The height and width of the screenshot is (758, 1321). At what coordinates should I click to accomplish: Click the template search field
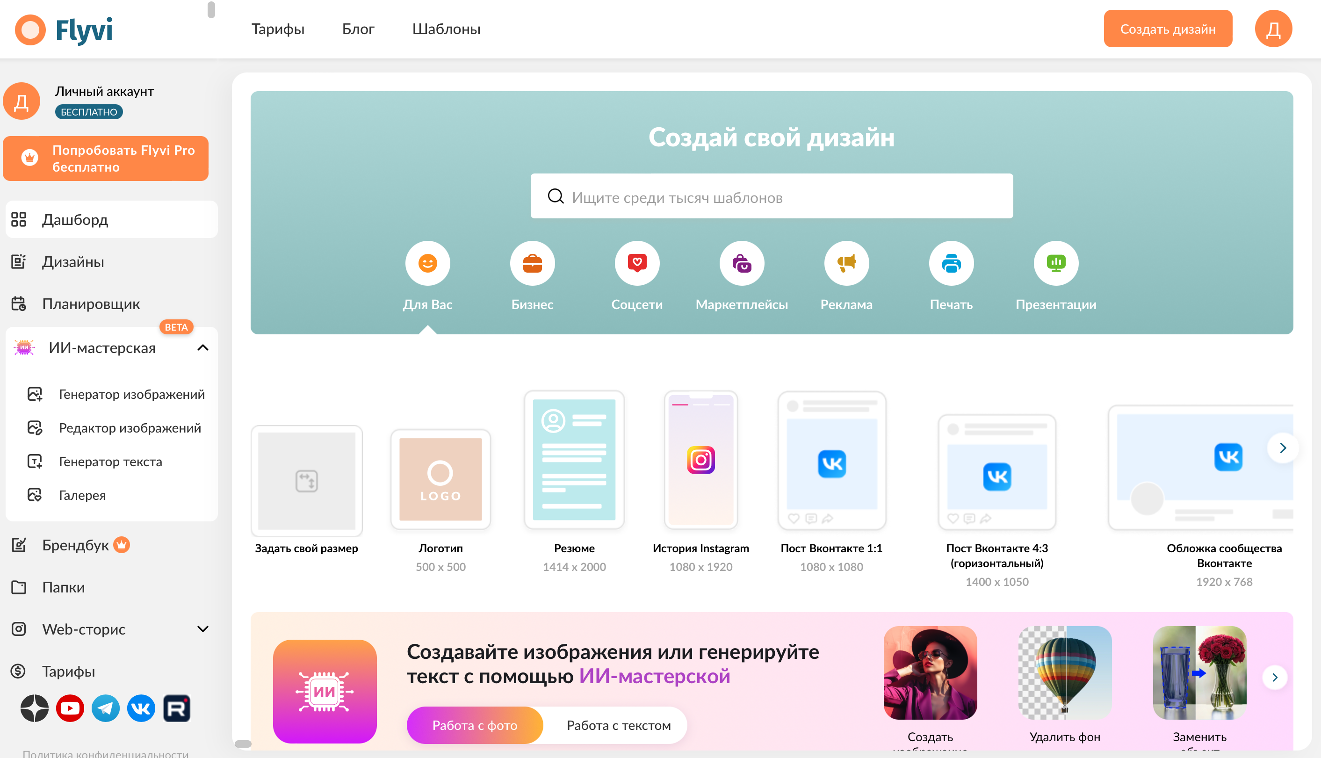click(772, 197)
